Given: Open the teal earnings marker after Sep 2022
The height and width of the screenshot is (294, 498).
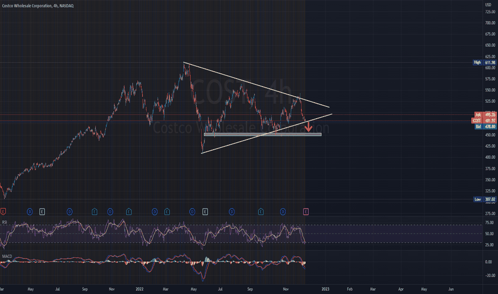Looking at the screenshot, I should (261, 212).
